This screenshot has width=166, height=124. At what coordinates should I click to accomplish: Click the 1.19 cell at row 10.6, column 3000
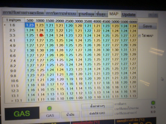pyautogui.click(x=79, y=79)
